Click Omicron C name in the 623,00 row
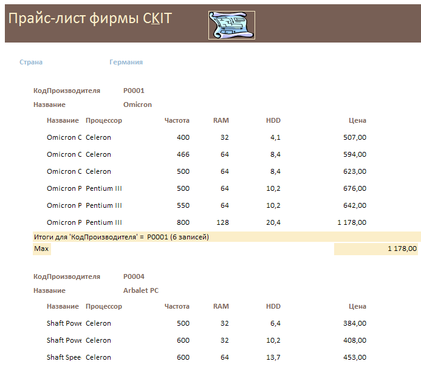 coord(64,171)
